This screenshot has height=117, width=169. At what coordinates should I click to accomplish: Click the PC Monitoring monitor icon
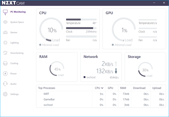click(5, 12)
